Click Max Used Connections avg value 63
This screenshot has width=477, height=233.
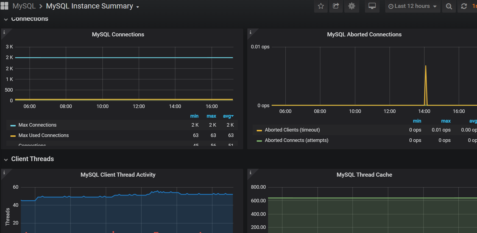(231, 135)
